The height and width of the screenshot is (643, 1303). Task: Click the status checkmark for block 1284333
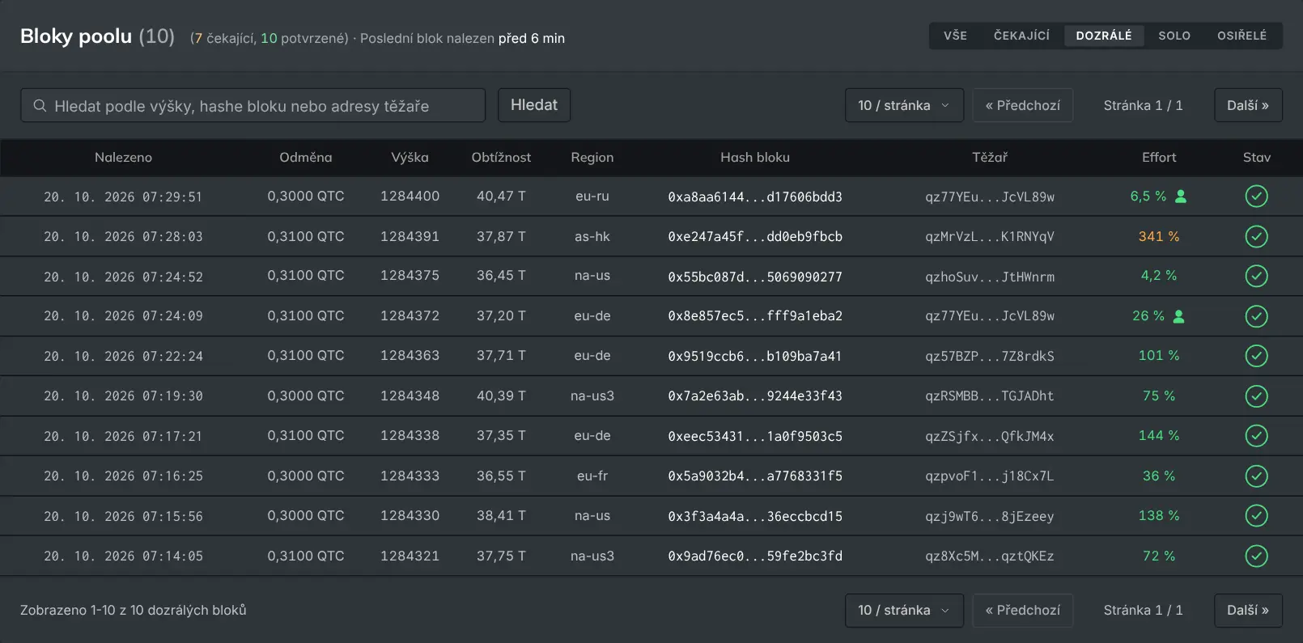click(x=1256, y=476)
